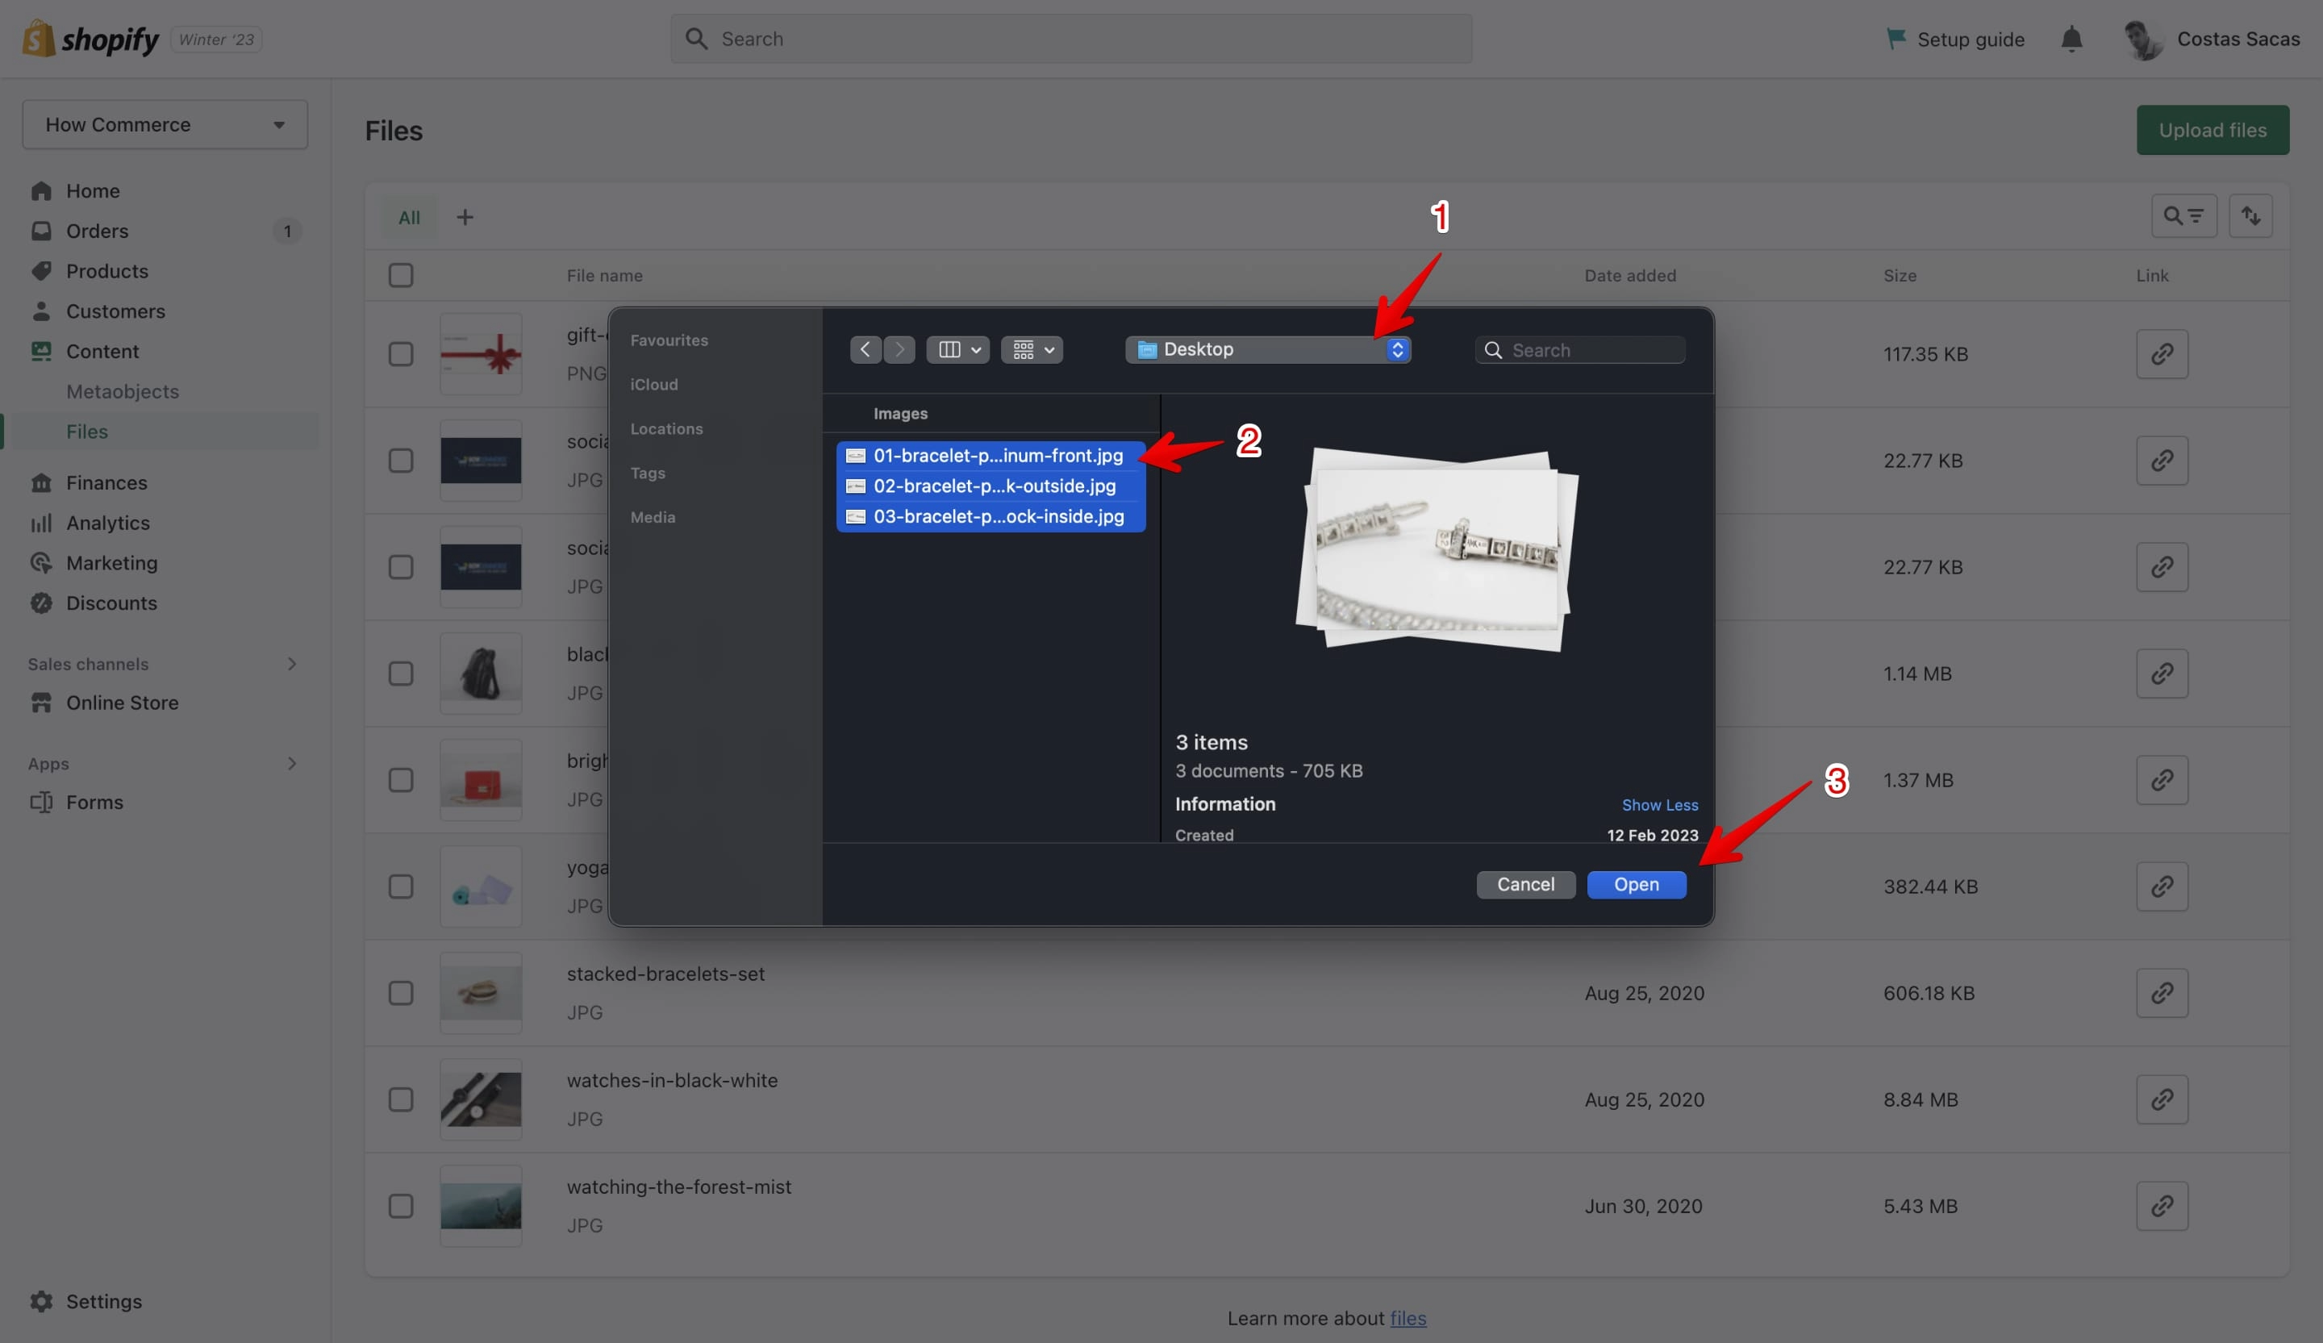Check the 1.14 MB file row checkbox
The image size is (2323, 1343).
point(401,674)
